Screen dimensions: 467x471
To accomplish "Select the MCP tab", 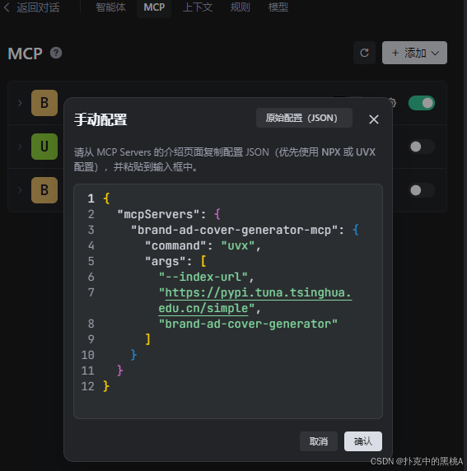I will [x=154, y=7].
